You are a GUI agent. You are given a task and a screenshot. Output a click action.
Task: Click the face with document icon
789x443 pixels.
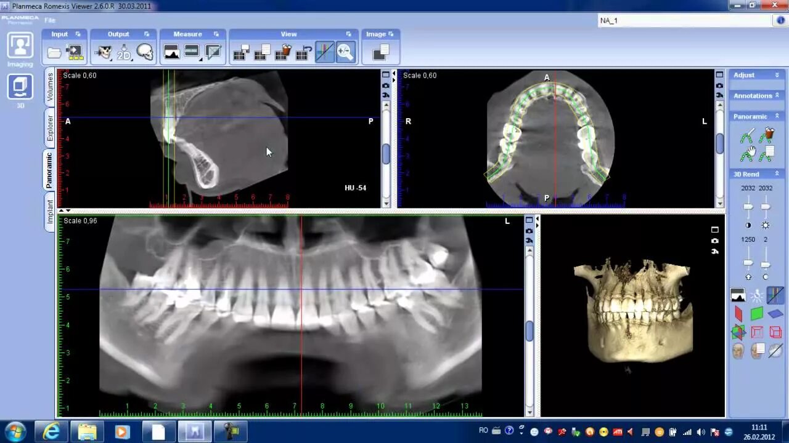[757, 351]
